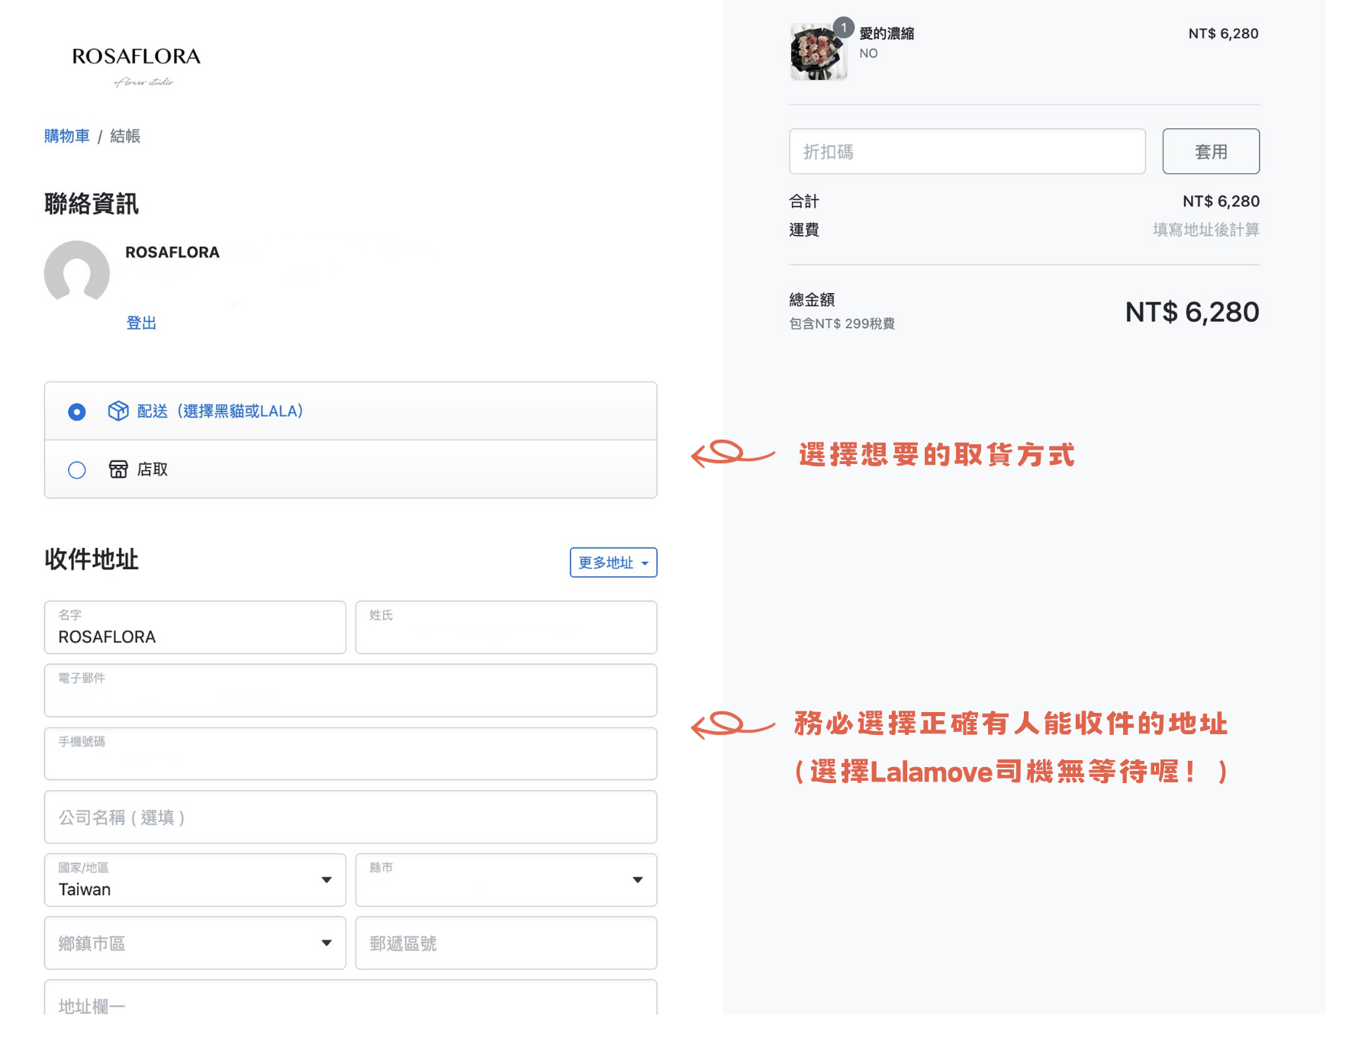Expand the 國家/地區 Taiwan dropdown
The height and width of the screenshot is (1038, 1355).
195,880
